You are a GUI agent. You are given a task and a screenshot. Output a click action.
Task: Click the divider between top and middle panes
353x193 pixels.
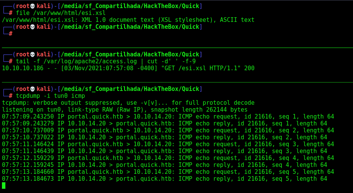(177, 48)
